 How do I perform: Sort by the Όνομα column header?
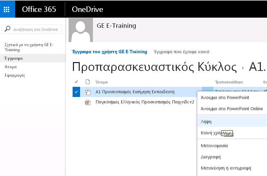[101, 82]
